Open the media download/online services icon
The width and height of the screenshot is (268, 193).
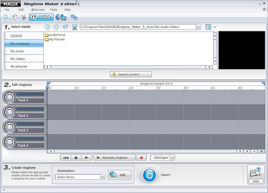(x=60, y=17)
